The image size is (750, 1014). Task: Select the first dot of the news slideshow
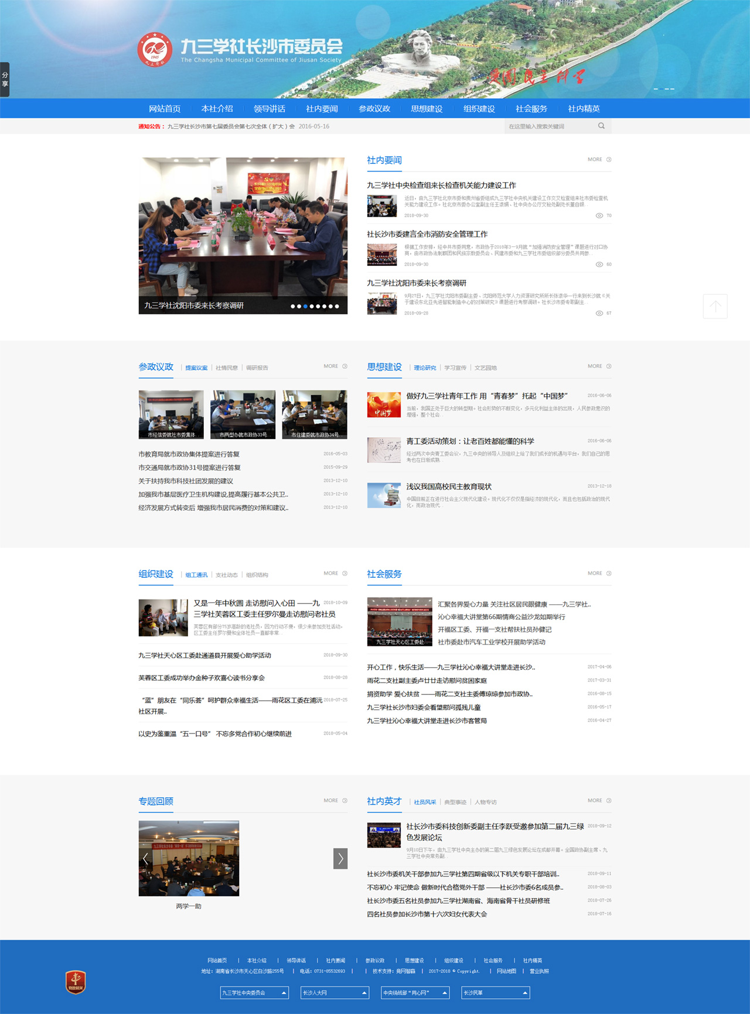pyautogui.click(x=293, y=306)
